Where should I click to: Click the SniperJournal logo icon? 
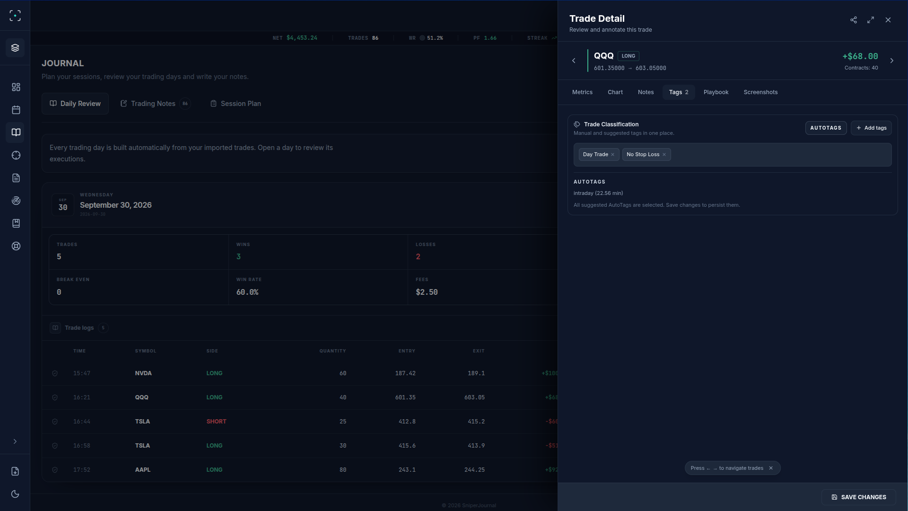pos(15,16)
